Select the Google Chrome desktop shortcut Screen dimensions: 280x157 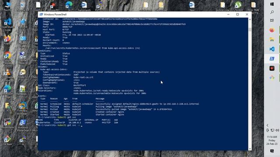[7, 58]
